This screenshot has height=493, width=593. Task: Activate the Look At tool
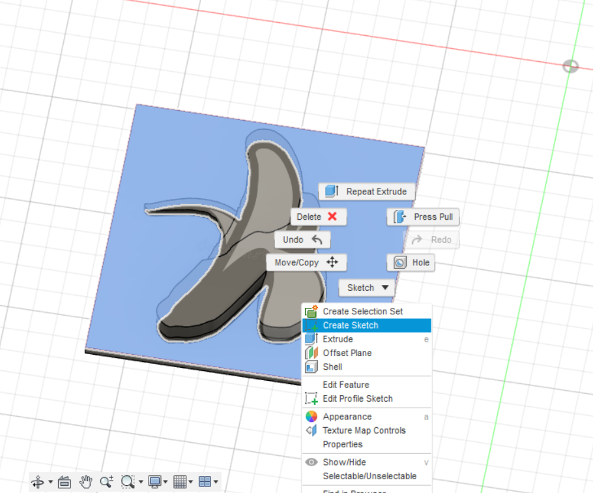(65, 482)
